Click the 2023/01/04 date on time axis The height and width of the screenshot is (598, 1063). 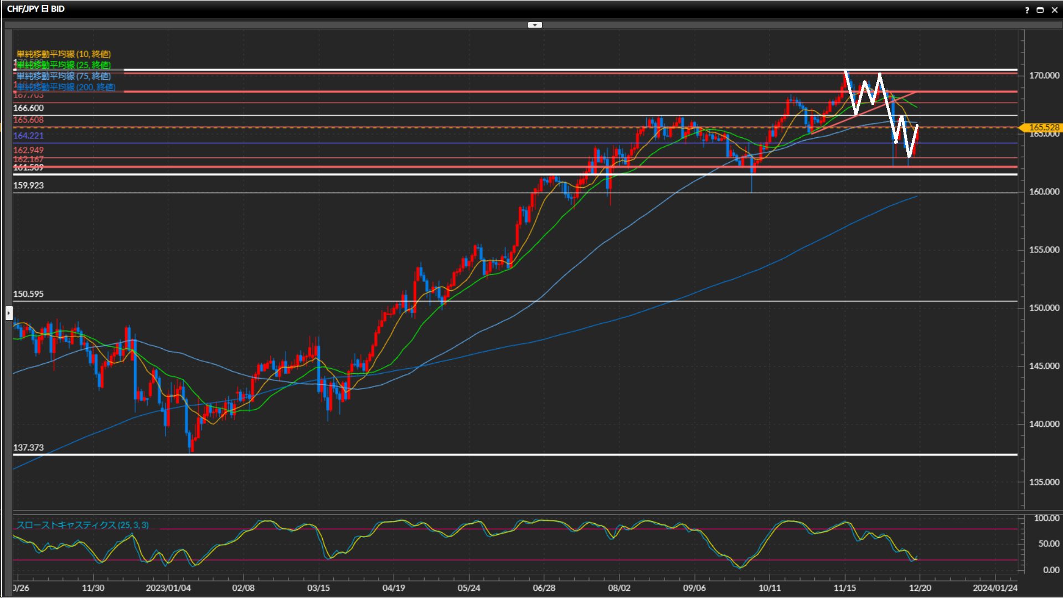pyautogui.click(x=168, y=588)
